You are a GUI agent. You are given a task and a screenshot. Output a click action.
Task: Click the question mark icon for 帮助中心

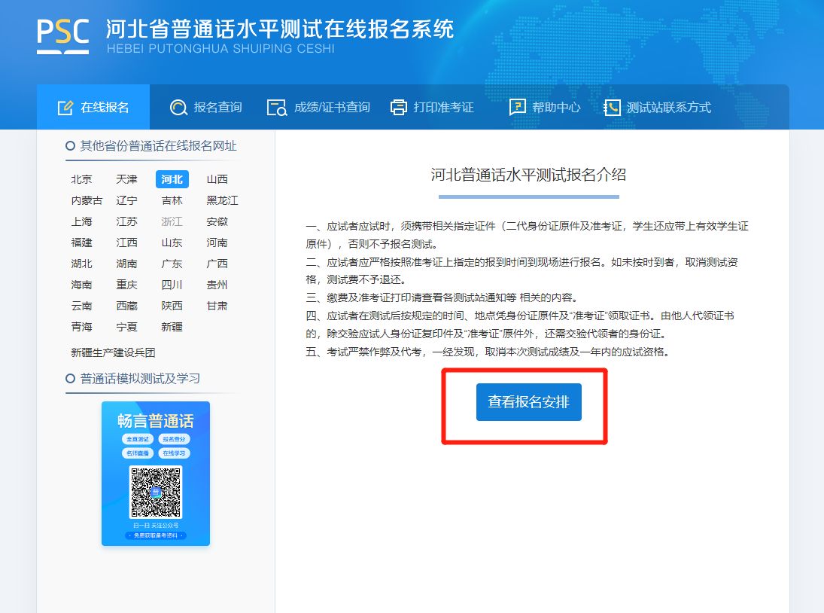pyautogui.click(x=518, y=108)
